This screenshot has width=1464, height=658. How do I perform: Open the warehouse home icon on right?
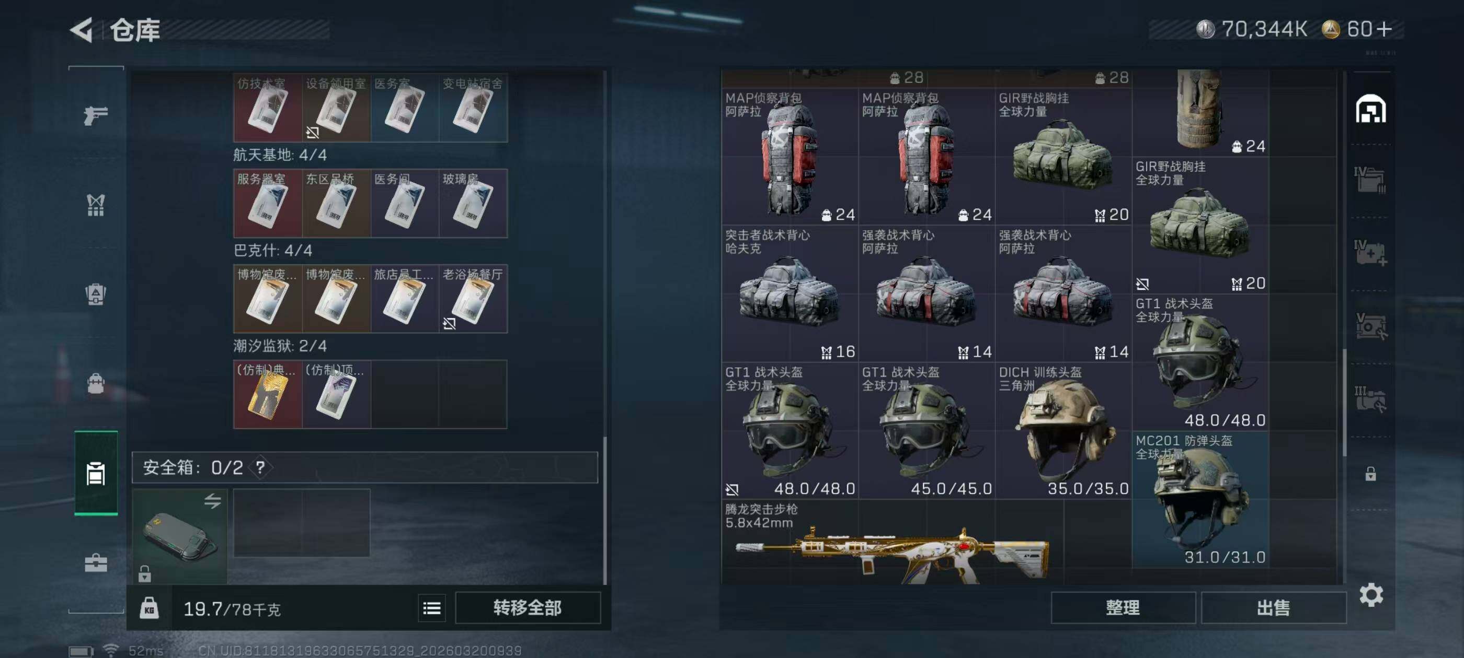click(1370, 109)
